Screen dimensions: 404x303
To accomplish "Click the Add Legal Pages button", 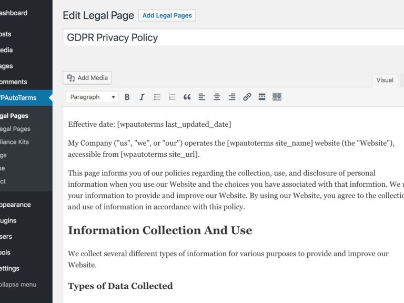I will pyautogui.click(x=167, y=15).
